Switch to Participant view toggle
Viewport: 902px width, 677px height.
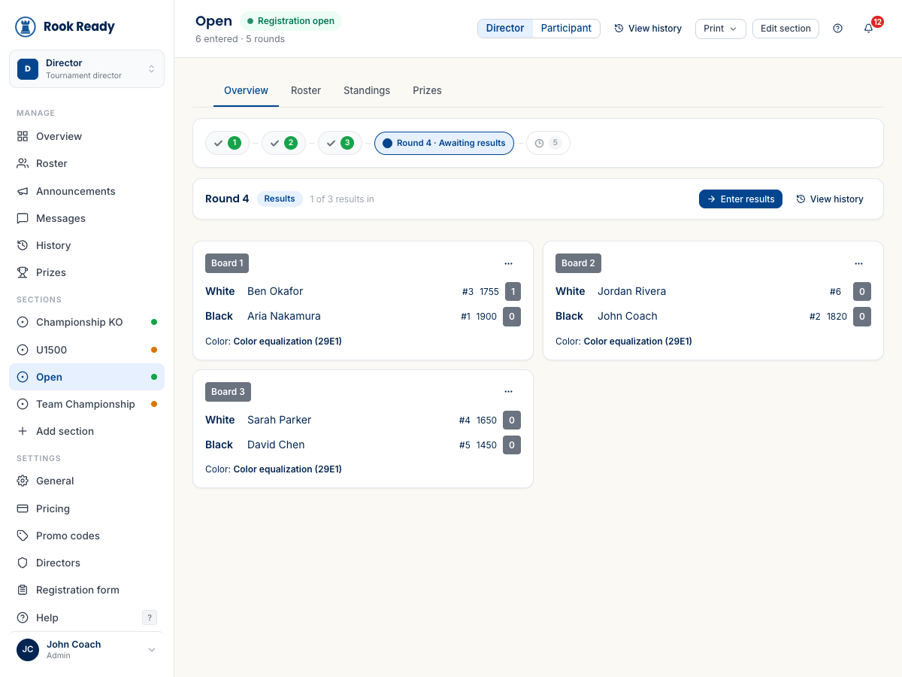(566, 28)
